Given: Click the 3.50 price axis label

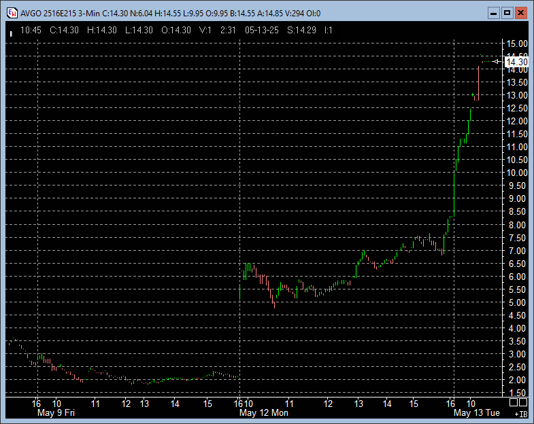Looking at the screenshot, I should pyautogui.click(x=518, y=341).
